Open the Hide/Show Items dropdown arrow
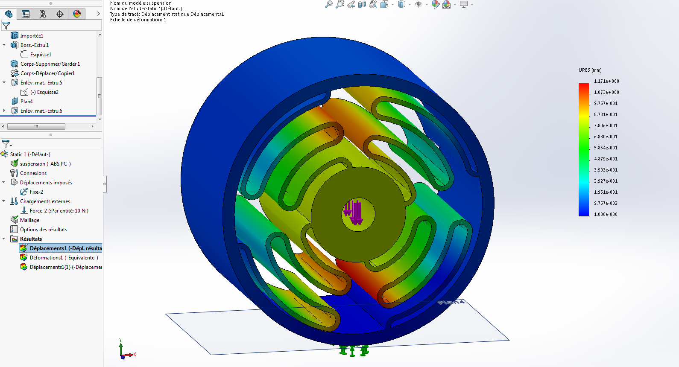679x367 pixels. tap(427, 5)
